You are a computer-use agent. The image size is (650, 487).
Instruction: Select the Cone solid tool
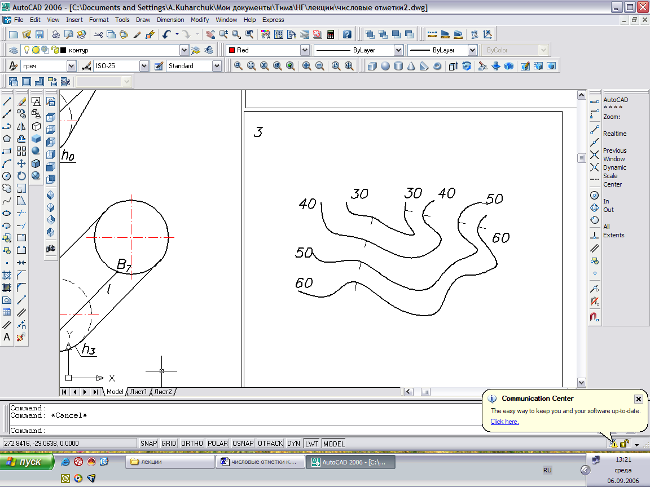pyautogui.click(x=411, y=66)
